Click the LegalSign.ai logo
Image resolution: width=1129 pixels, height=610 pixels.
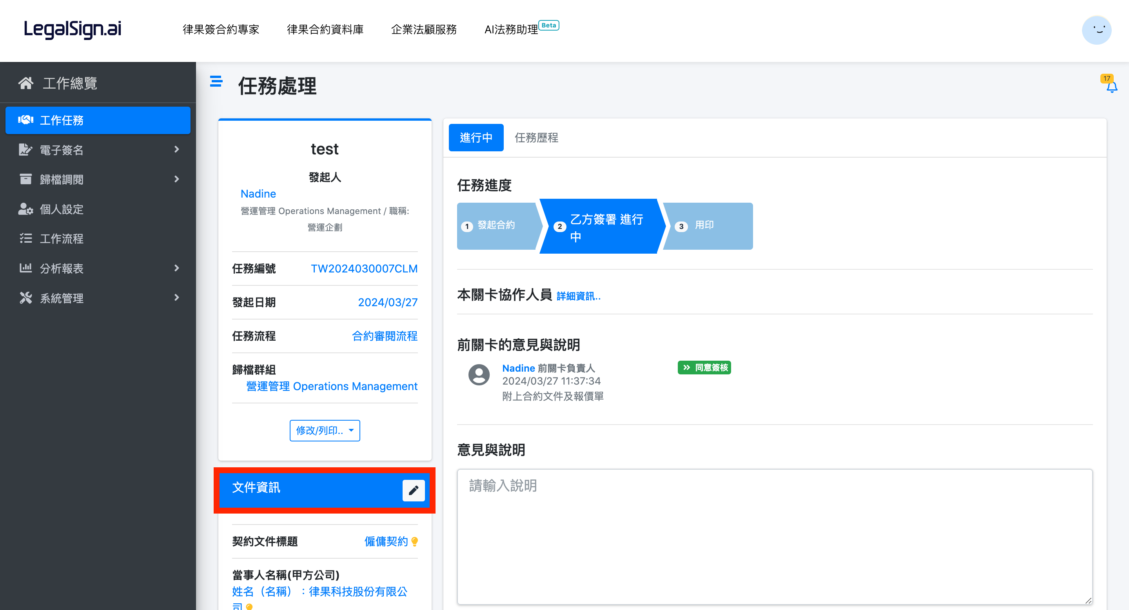click(72, 29)
